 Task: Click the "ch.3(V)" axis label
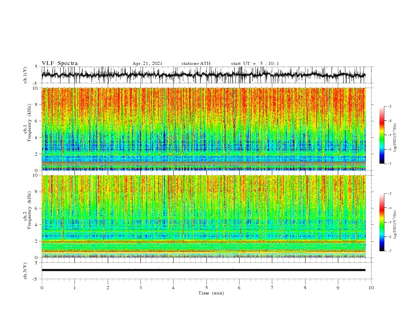tap(25, 271)
